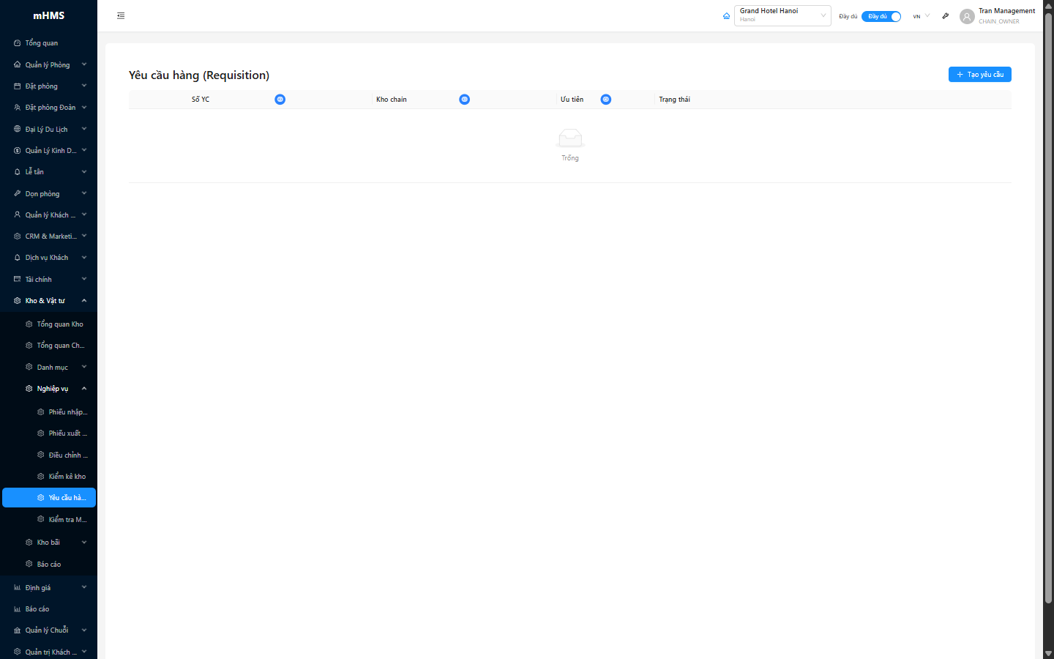Image resolution: width=1054 pixels, height=659 pixels.
Task: Toggle the Đầy đủ switch off
Action: click(881, 16)
